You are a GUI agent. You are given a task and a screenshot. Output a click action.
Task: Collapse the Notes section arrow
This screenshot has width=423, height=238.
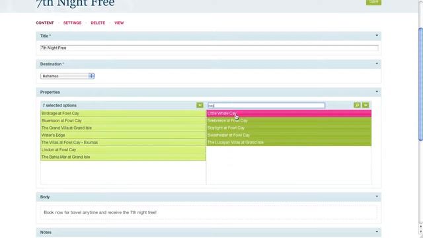coord(377,231)
